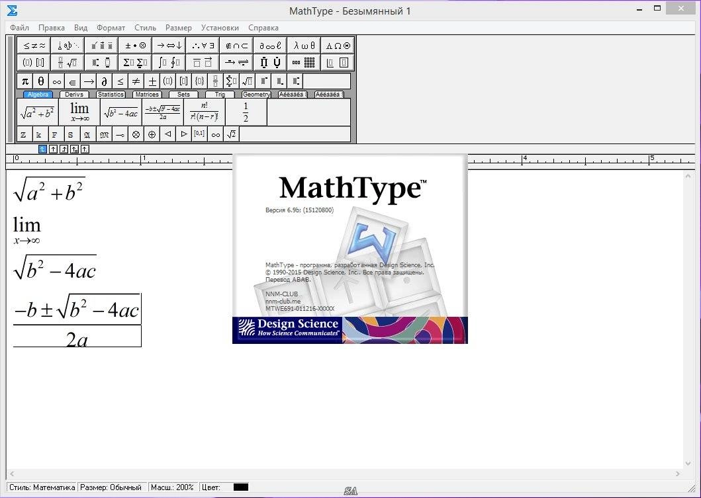Open the uppercase Greek letters palette
This screenshot has height=498, width=701.
[338, 45]
